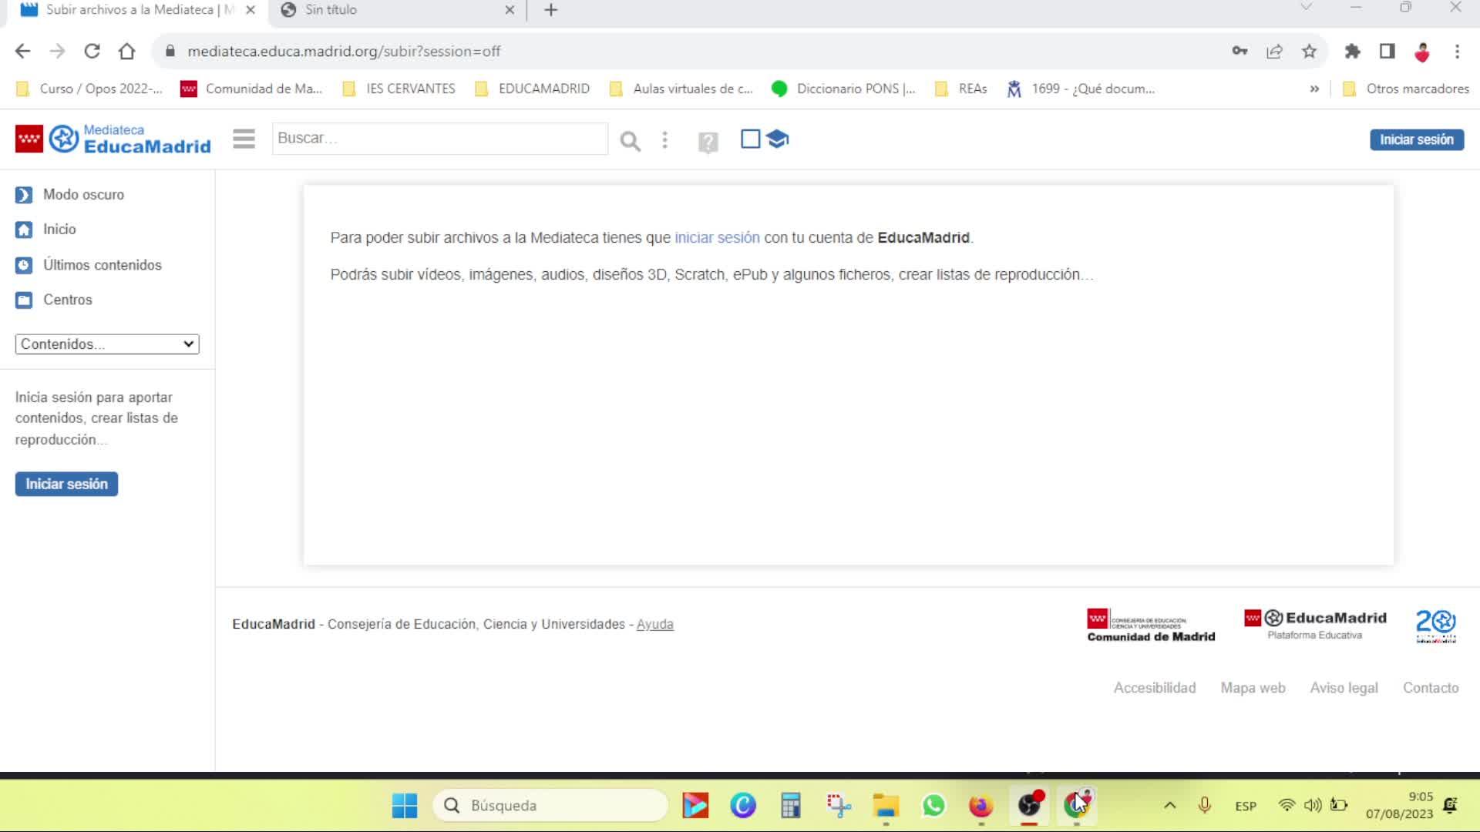Toggle the browser side panel

(x=1387, y=52)
